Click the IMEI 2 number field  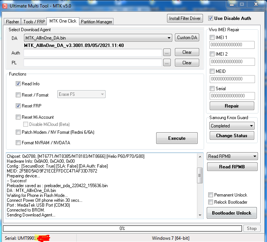tap(232, 62)
